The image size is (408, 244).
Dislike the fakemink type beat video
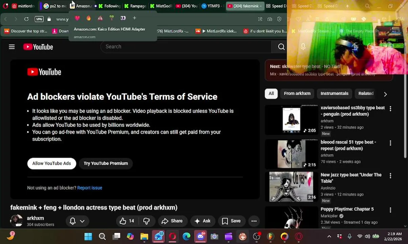[x=146, y=221]
